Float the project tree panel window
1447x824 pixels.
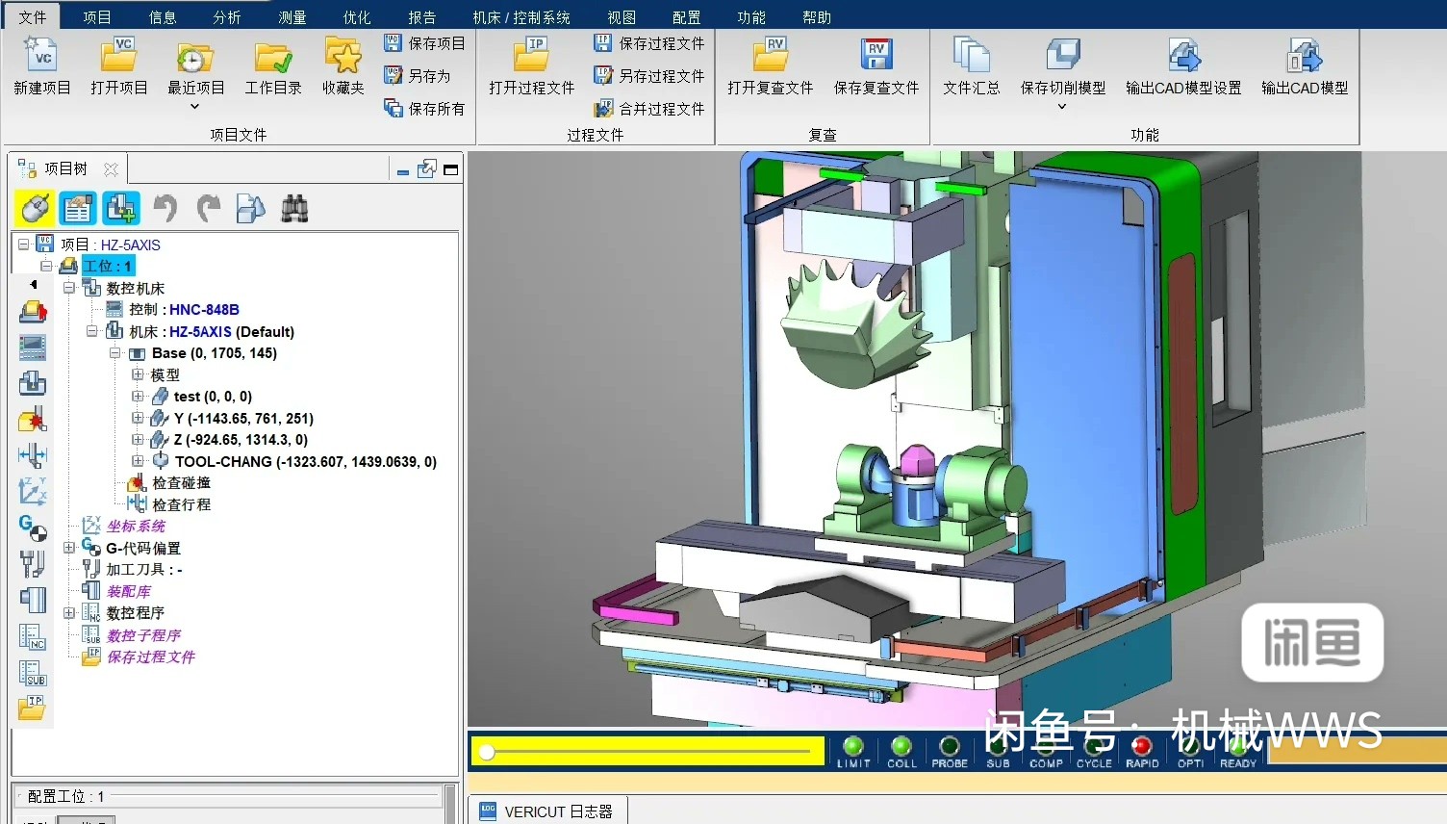coord(426,169)
